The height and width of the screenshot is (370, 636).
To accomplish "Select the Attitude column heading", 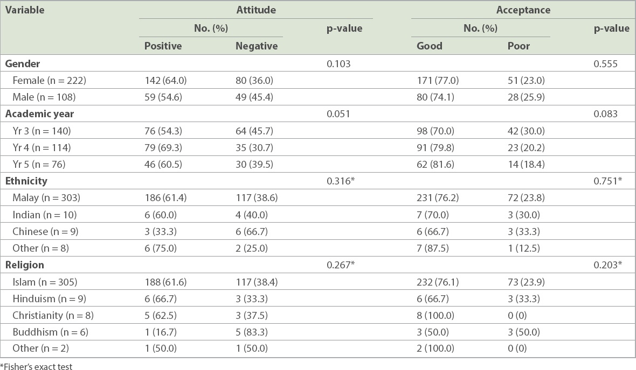I will click(x=256, y=10).
